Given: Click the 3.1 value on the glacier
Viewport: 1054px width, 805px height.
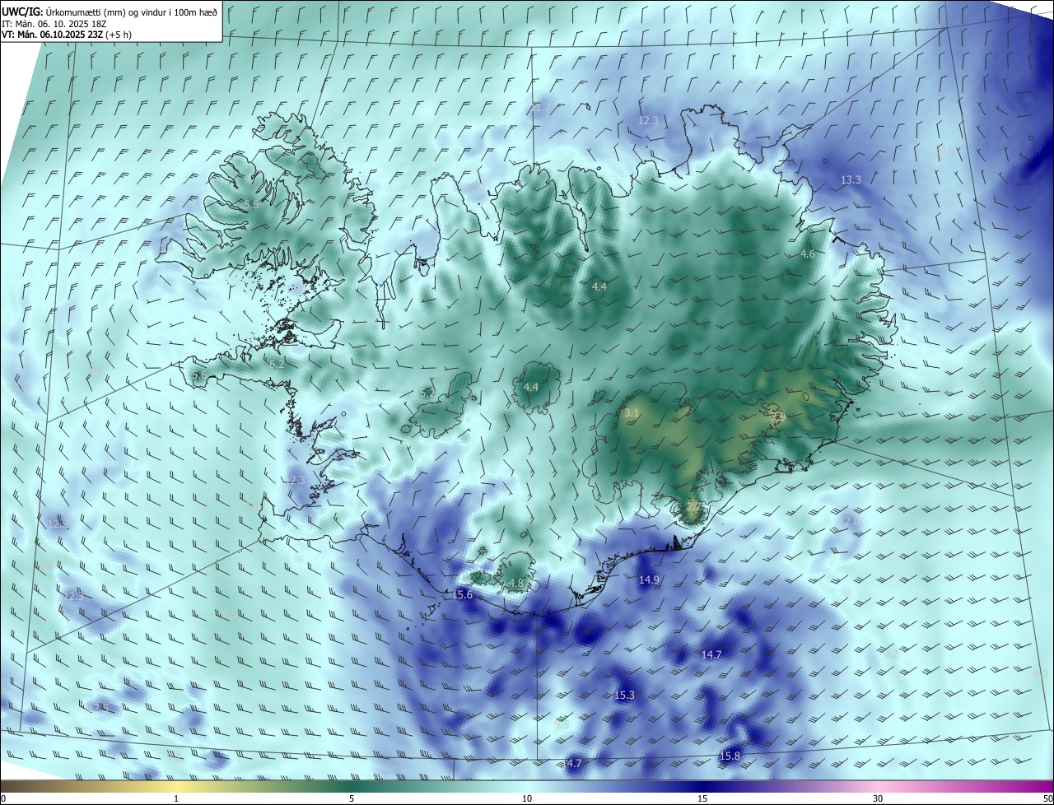Looking at the screenshot, I should point(632,412).
